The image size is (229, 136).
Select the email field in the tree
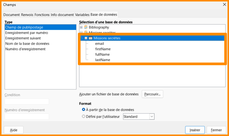(99, 44)
